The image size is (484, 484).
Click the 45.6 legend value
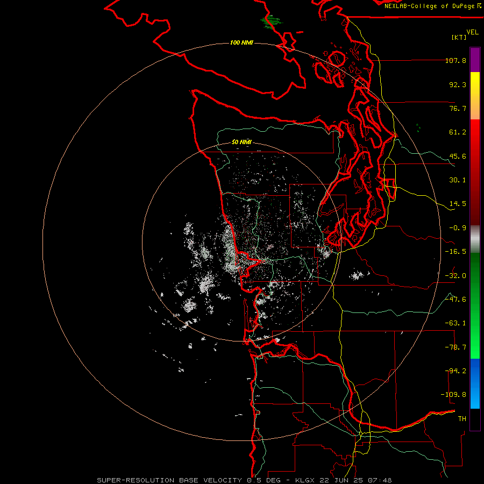click(x=458, y=156)
